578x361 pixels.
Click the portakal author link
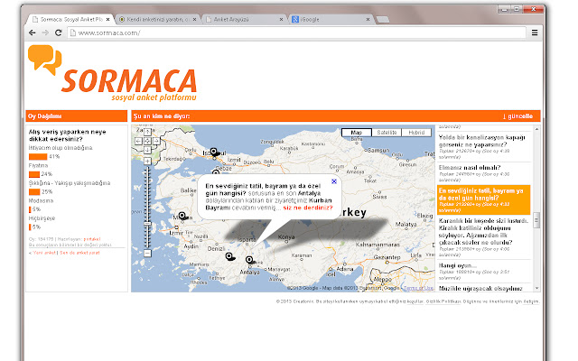pyautogui.click(x=92, y=239)
